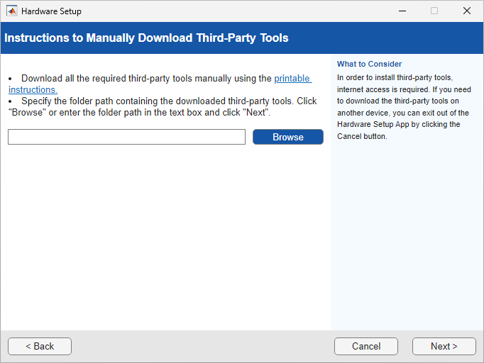This screenshot has height=363, width=484.
Task: Click empty white area below path field
Action: (163, 234)
